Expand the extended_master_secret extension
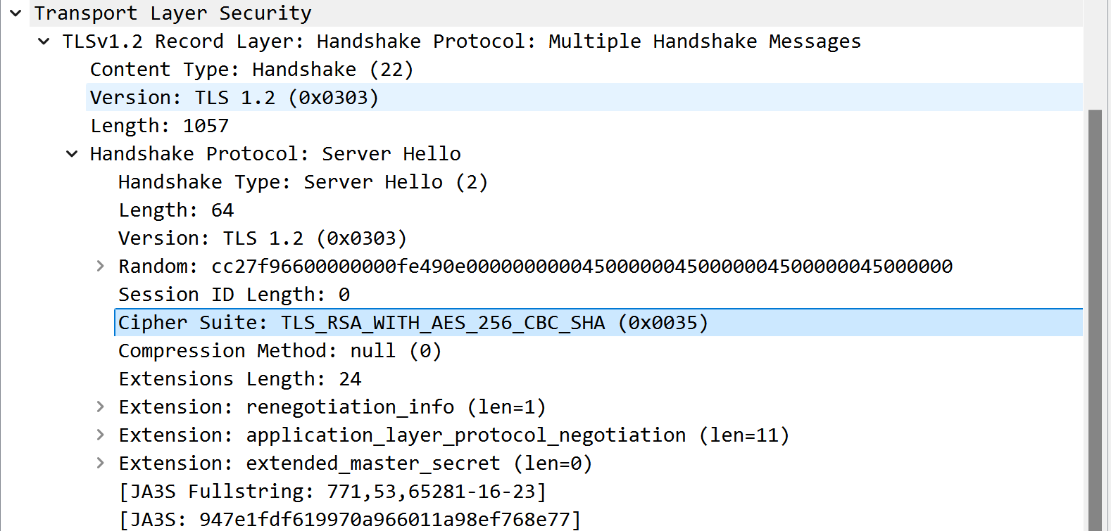This screenshot has width=1111, height=531. (x=100, y=463)
